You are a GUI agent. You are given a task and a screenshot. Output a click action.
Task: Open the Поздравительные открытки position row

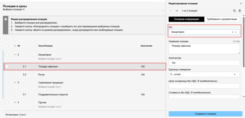tap(85, 94)
